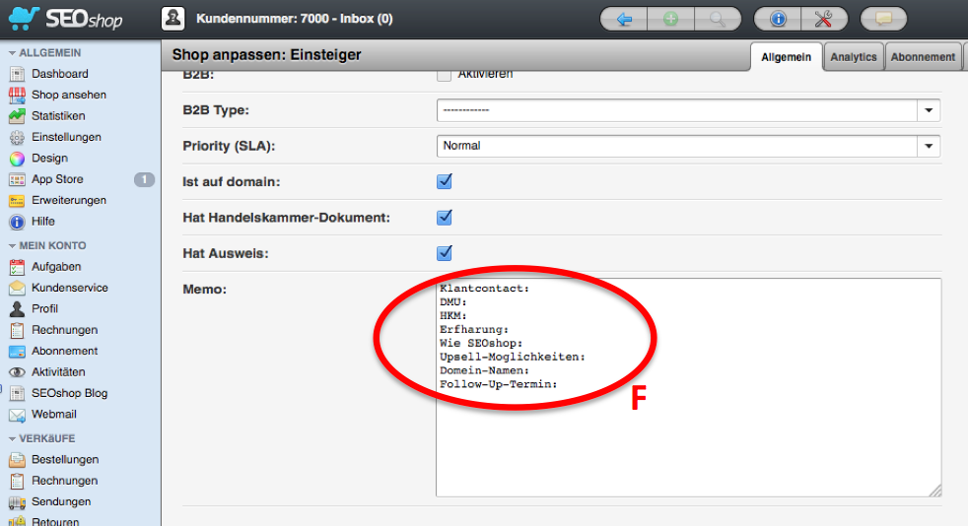Open Design in the sidebar
Image resolution: width=968 pixels, height=526 pixels.
(49, 158)
